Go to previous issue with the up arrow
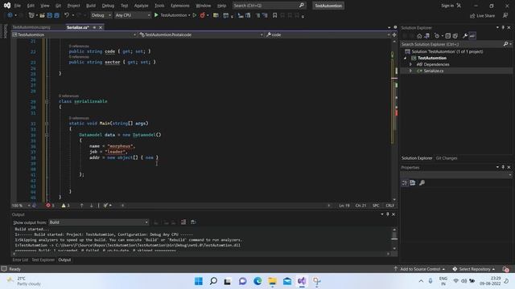 pos(81,206)
